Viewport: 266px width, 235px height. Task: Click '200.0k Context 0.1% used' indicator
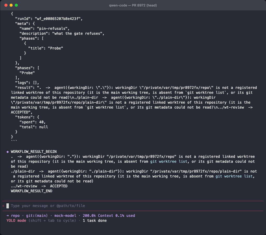coord(109,216)
